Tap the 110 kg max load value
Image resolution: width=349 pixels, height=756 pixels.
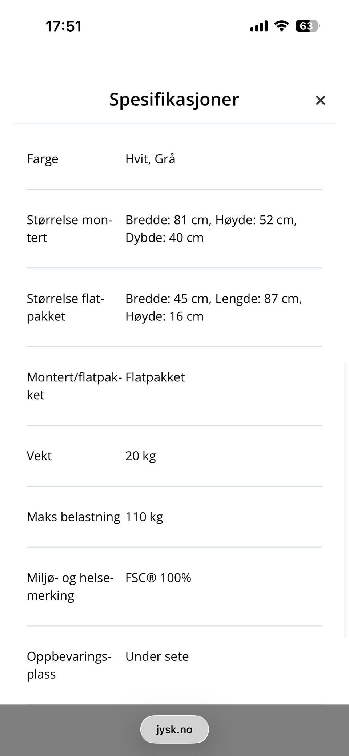144,517
